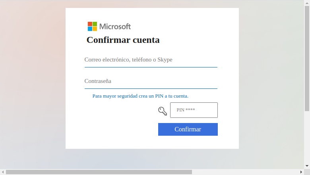Focus the Contraseña password field
Viewport: 310px width, 175px height.
[151, 82]
